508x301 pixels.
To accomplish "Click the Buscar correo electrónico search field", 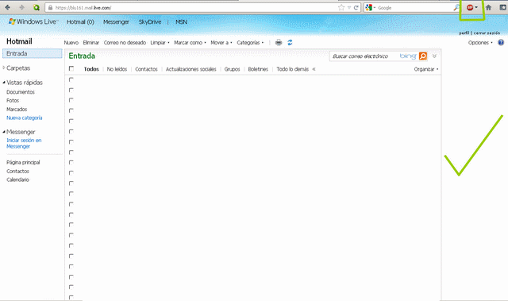I will 363,56.
